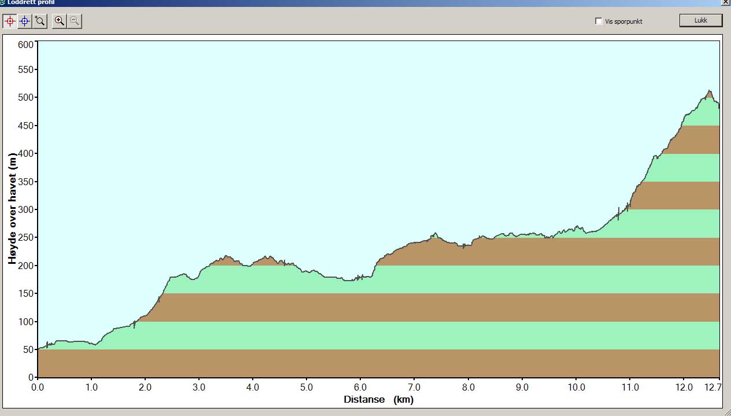Click the zoom in magnifier icon

tap(59, 21)
